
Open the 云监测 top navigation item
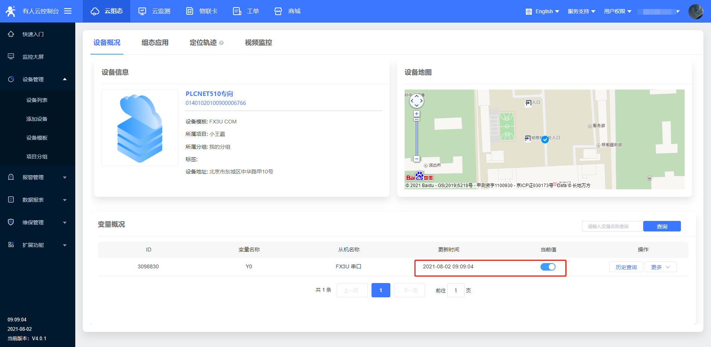(x=154, y=11)
